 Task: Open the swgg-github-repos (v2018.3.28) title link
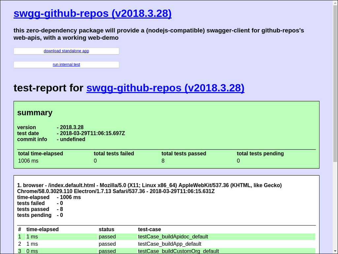point(92,13)
